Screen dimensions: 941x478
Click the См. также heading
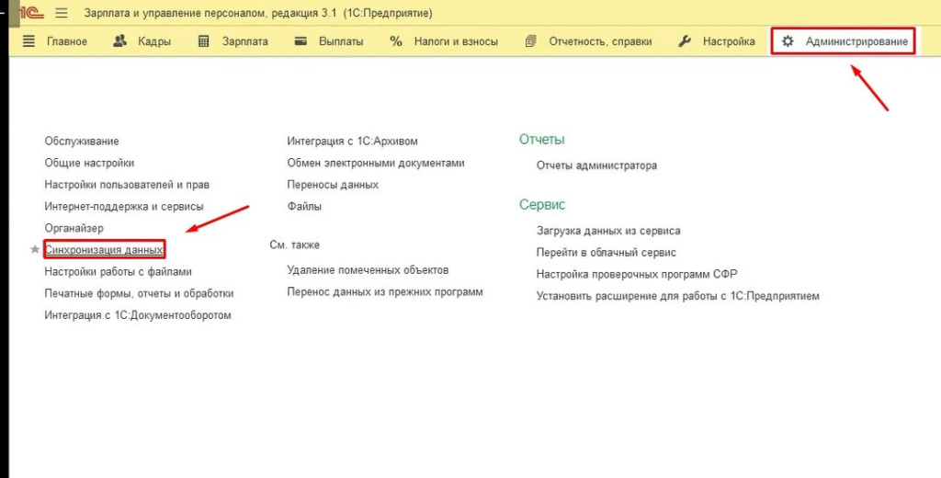295,245
